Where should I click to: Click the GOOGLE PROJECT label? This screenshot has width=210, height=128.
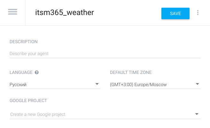click(x=28, y=100)
